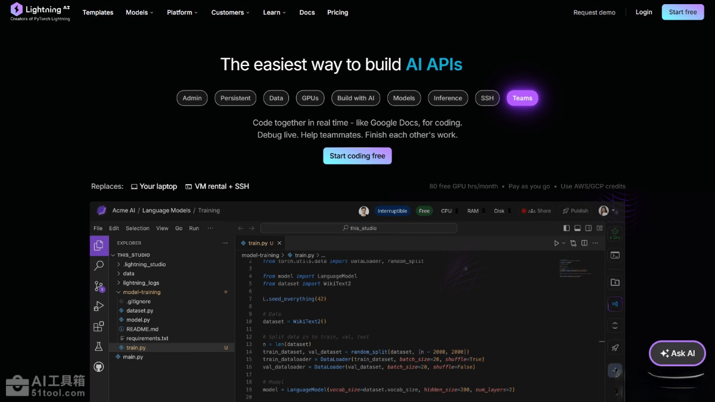Open the terminal icon in right sidebar

(615, 255)
